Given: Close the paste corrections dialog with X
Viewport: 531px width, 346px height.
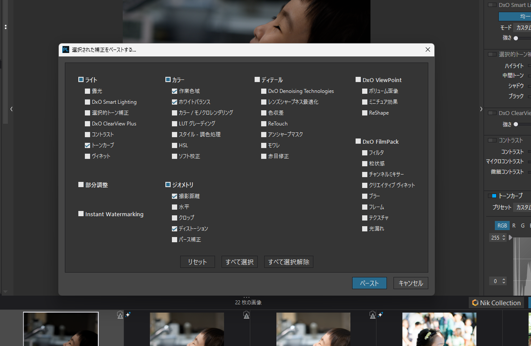Looking at the screenshot, I should click(427, 49).
